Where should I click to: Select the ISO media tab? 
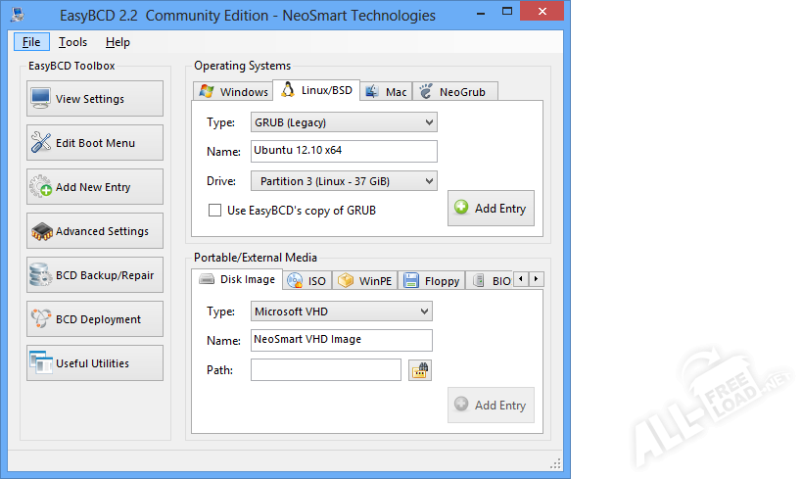(x=307, y=280)
